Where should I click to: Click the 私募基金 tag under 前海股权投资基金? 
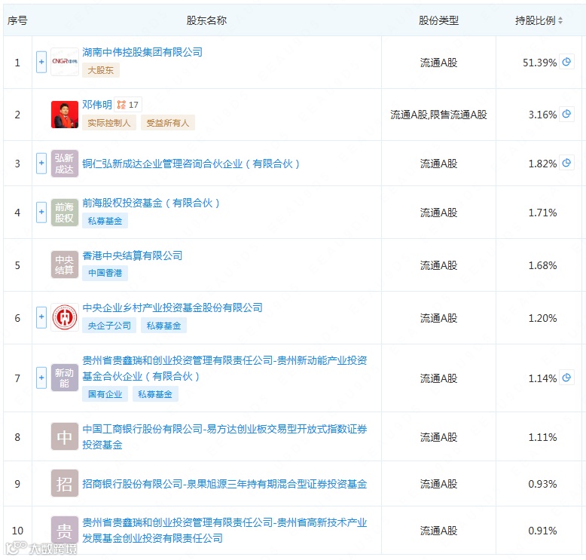(105, 221)
